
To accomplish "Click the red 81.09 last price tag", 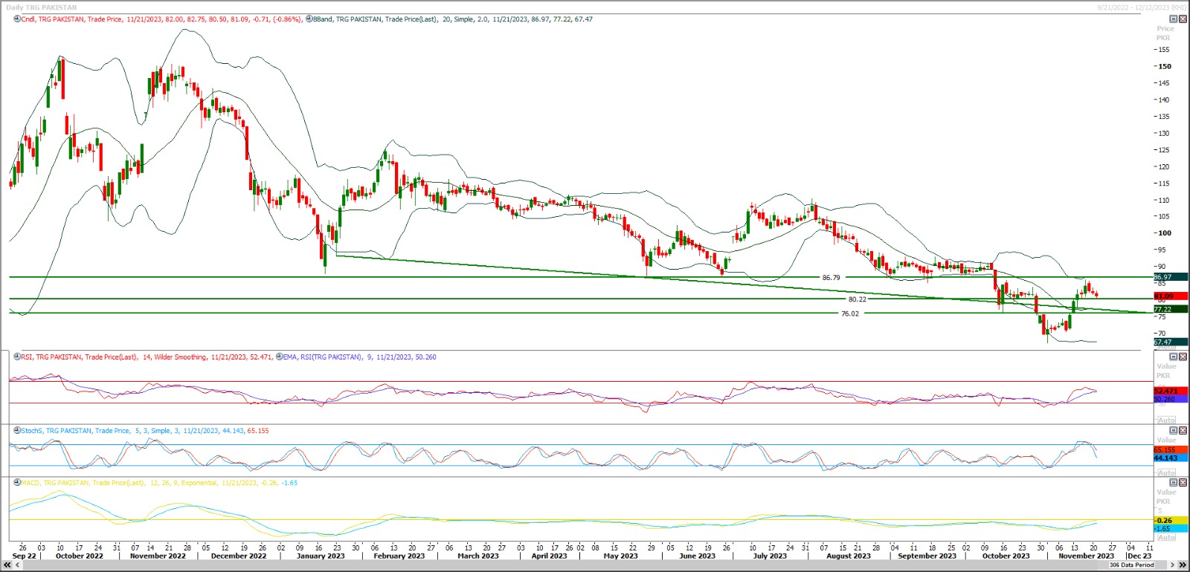I will point(1169,296).
